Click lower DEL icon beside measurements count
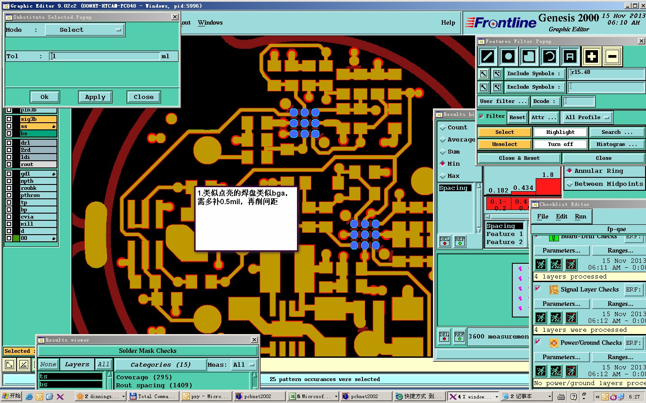 point(444,336)
